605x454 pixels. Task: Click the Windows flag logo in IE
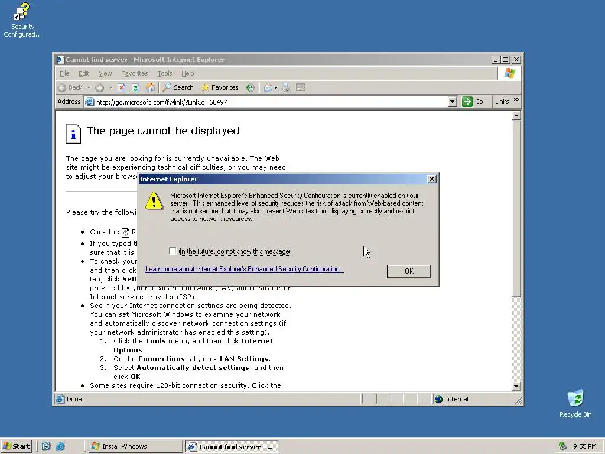(510, 73)
